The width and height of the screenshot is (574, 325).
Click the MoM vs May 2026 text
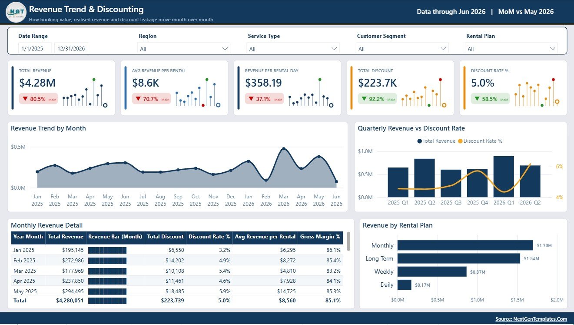[x=526, y=12]
